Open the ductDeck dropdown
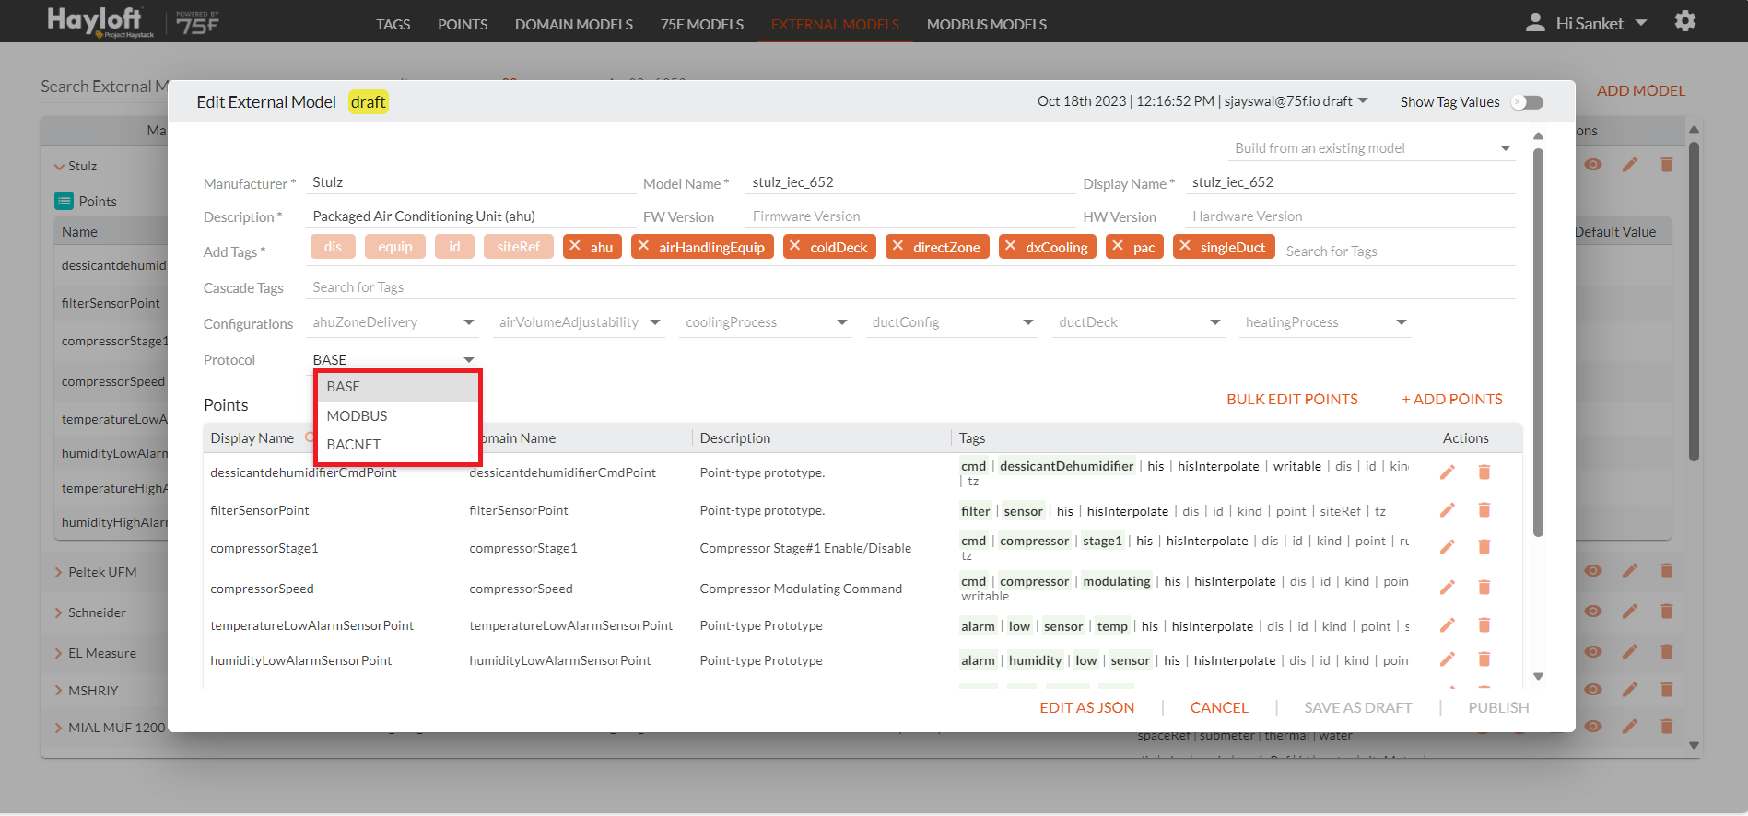Image resolution: width=1748 pixels, height=816 pixels. (x=1139, y=322)
